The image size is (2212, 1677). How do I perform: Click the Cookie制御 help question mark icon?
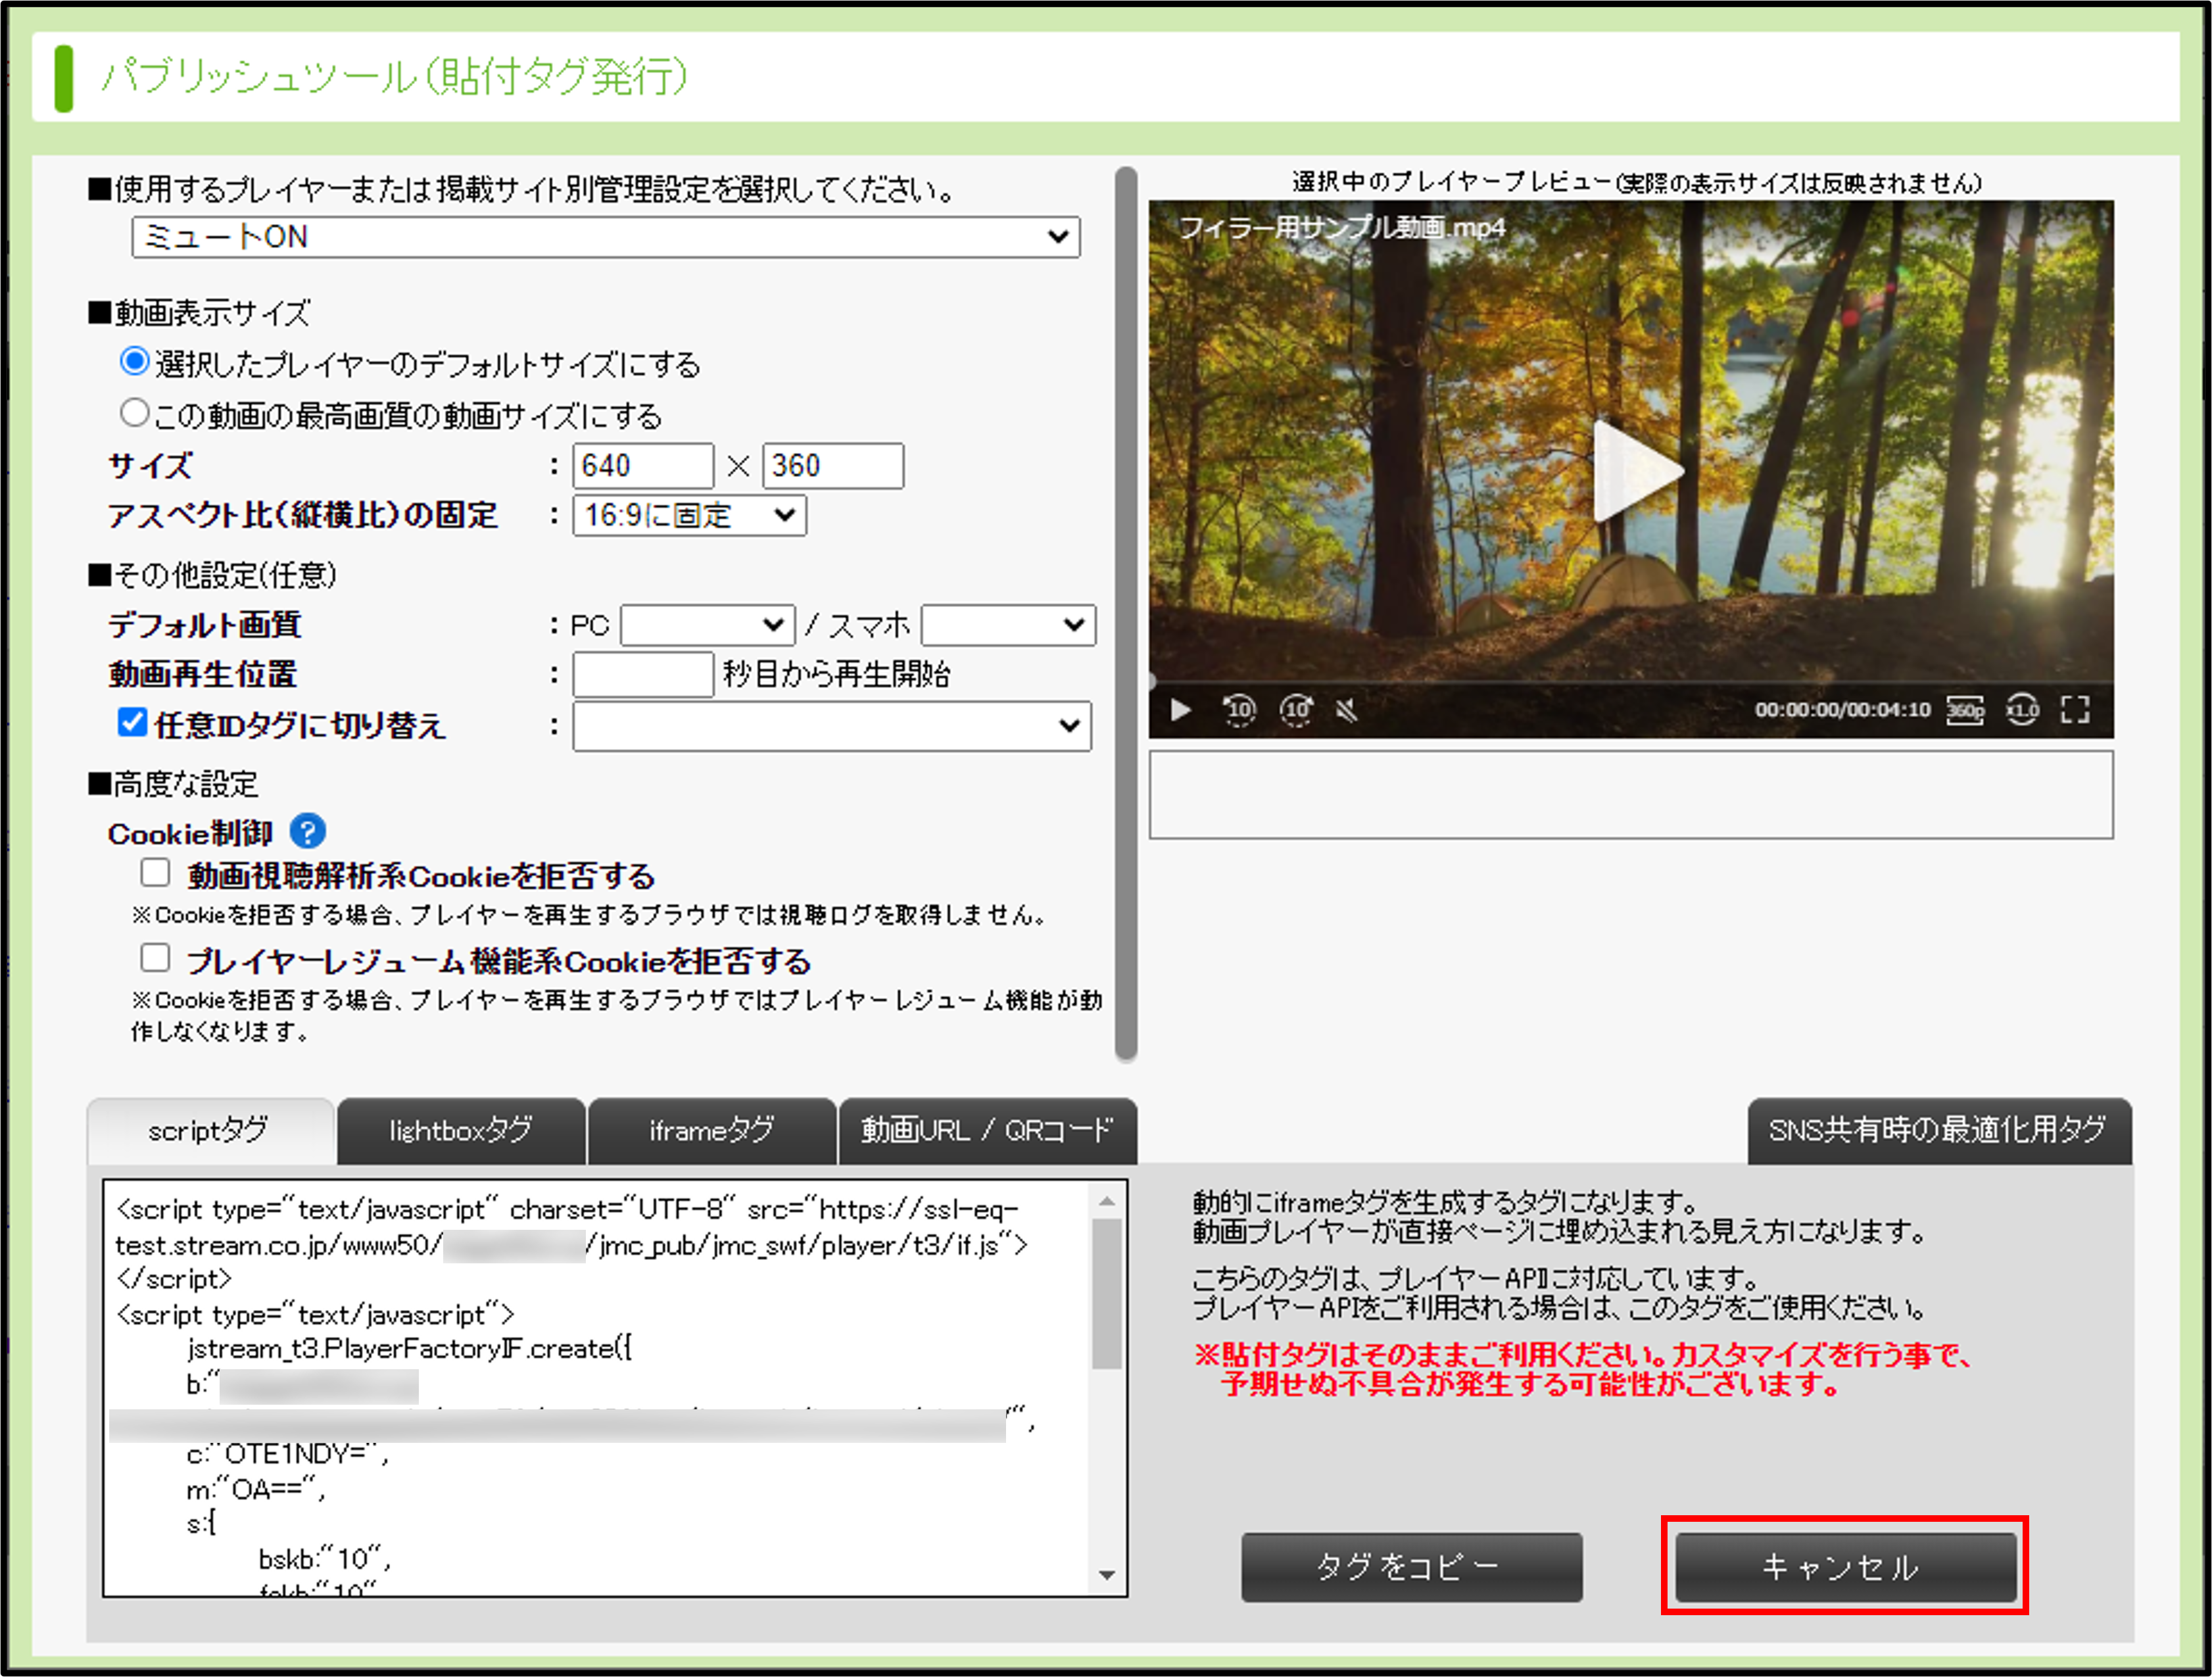[308, 831]
